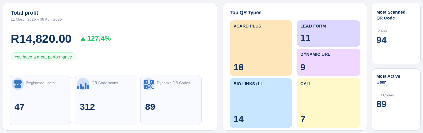Open the DYNAMIC URL tile
The width and height of the screenshot is (423, 133).
point(328,62)
